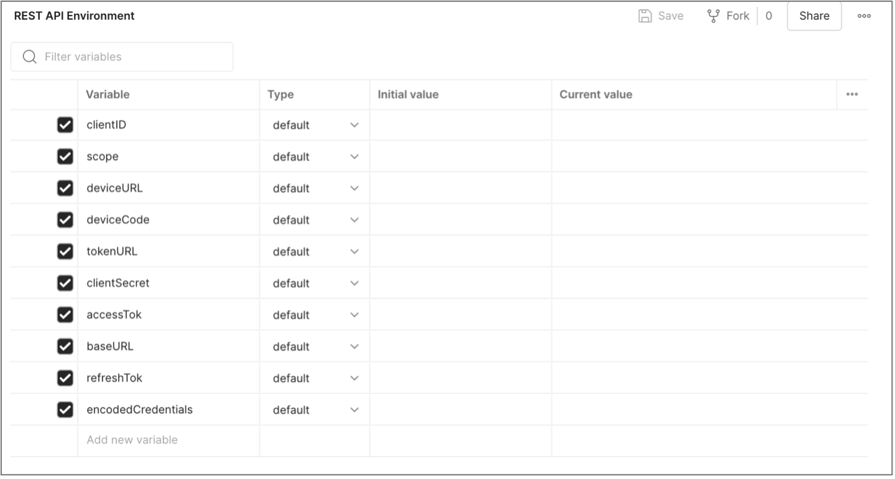
Task: Uncheck the clientID variable
Action: pos(65,124)
